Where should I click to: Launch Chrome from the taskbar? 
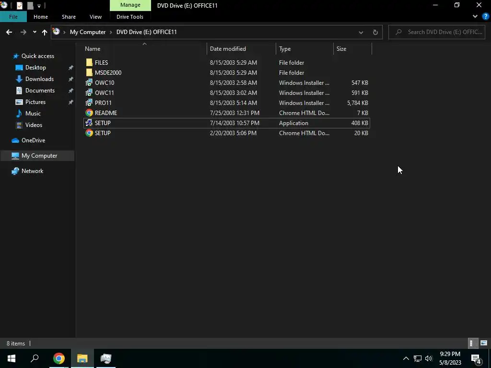(59, 358)
